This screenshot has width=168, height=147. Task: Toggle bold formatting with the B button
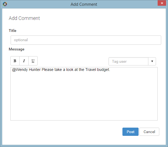click(x=15, y=61)
